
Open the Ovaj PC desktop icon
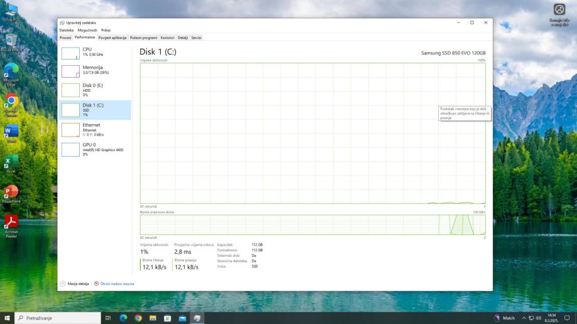point(11,12)
